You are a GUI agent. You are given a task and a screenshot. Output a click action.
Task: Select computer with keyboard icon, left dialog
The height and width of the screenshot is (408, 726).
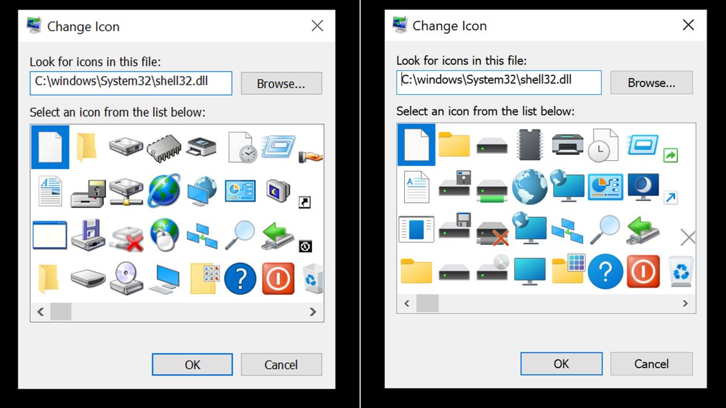tap(164, 279)
